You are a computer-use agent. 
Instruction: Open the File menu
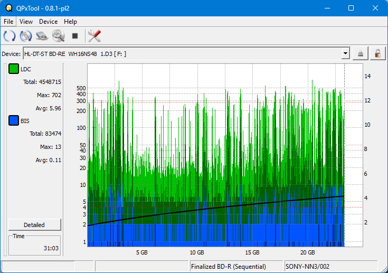pyautogui.click(x=8, y=22)
